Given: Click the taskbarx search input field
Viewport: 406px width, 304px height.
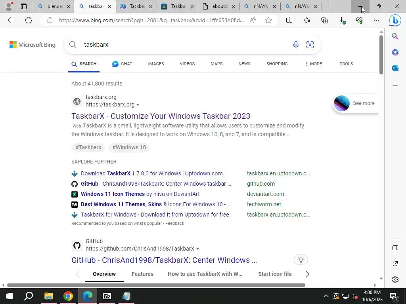Looking at the screenshot, I should point(186,45).
